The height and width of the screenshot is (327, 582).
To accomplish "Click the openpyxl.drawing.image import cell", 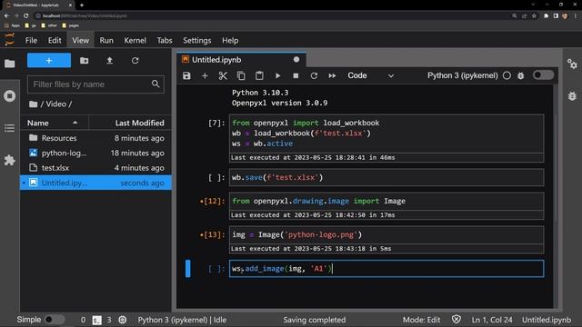I will click(x=386, y=201).
